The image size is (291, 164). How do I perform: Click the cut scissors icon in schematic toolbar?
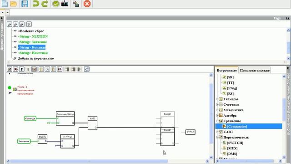(x=47, y=69)
